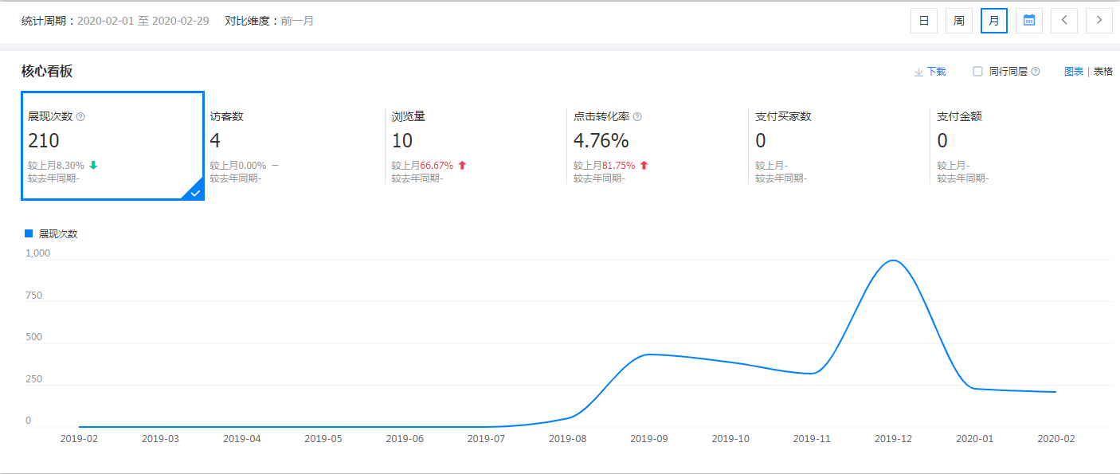
Task: Click help icon beside 同行同层
Action: [x=1036, y=72]
